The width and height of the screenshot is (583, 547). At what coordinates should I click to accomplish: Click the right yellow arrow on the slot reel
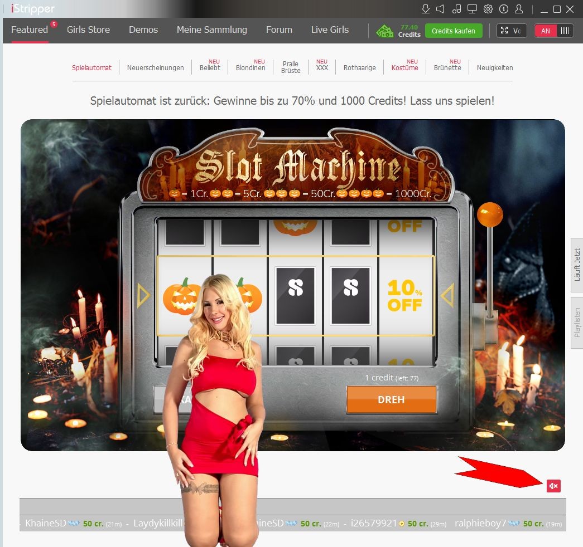(447, 296)
